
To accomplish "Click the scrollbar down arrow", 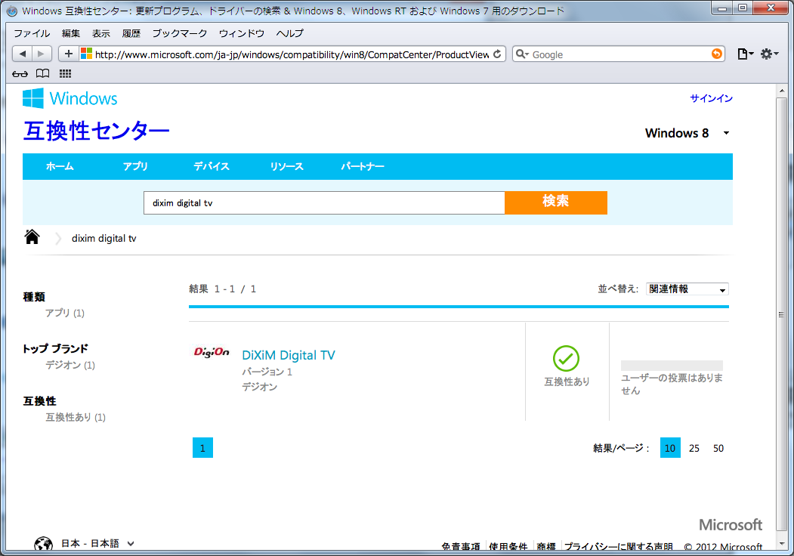I will pyautogui.click(x=781, y=543).
